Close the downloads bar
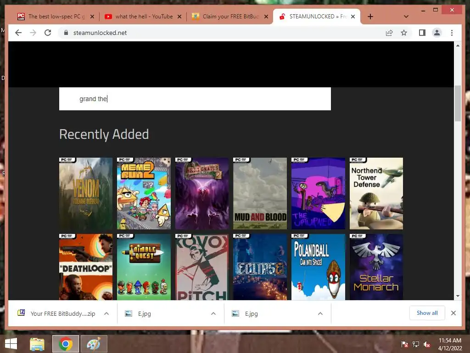 click(453, 313)
